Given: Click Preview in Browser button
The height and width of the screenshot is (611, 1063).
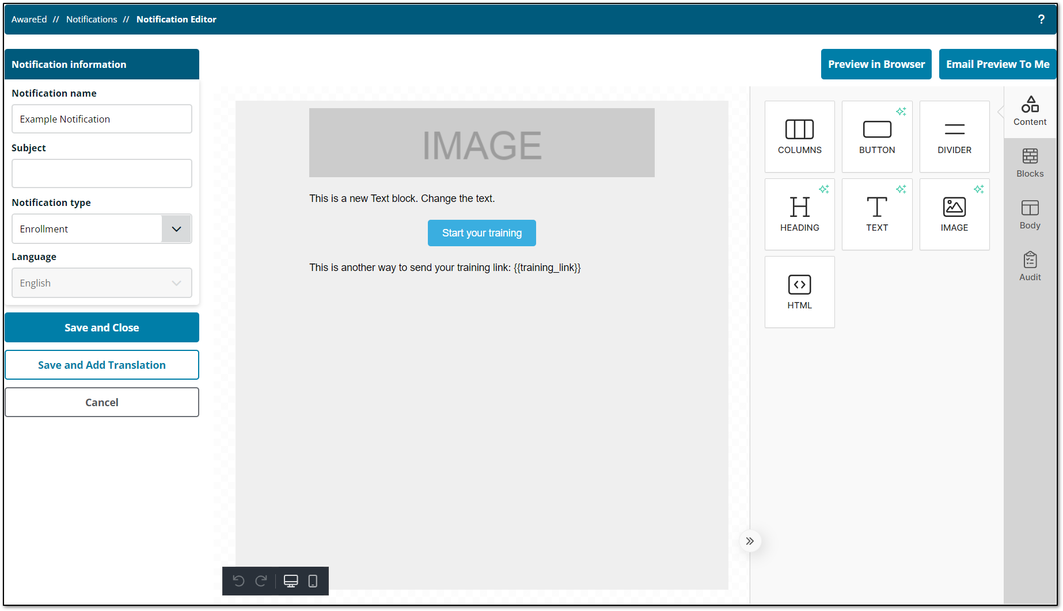Looking at the screenshot, I should (876, 64).
